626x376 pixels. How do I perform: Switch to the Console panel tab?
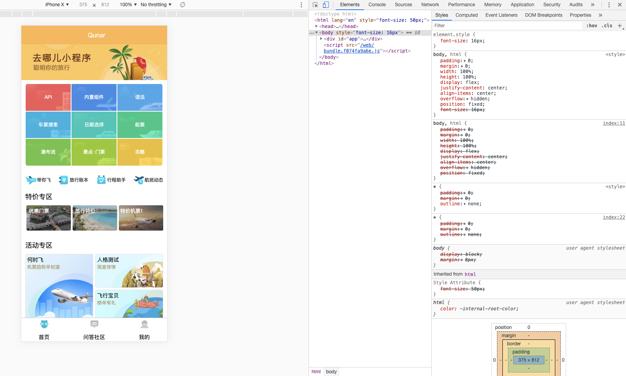click(x=377, y=5)
